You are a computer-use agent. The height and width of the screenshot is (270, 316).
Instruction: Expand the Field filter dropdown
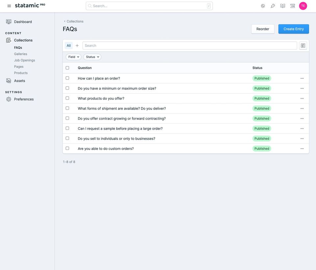[73, 57]
